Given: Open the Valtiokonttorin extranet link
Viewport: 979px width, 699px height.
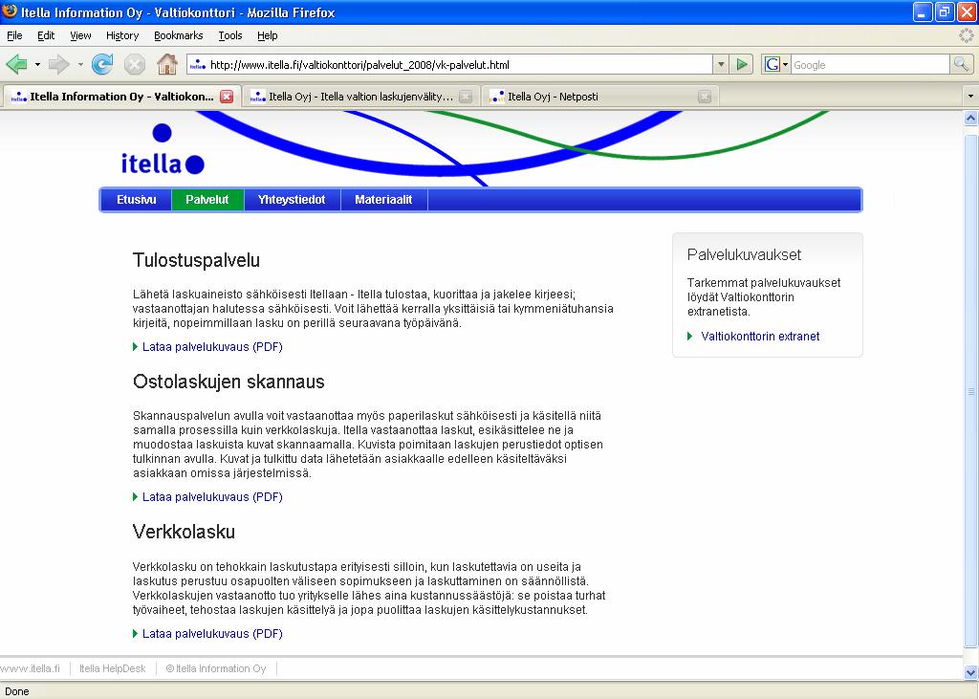Looking at the screenshot, I should pyautogui.click(x=760, y=336).
